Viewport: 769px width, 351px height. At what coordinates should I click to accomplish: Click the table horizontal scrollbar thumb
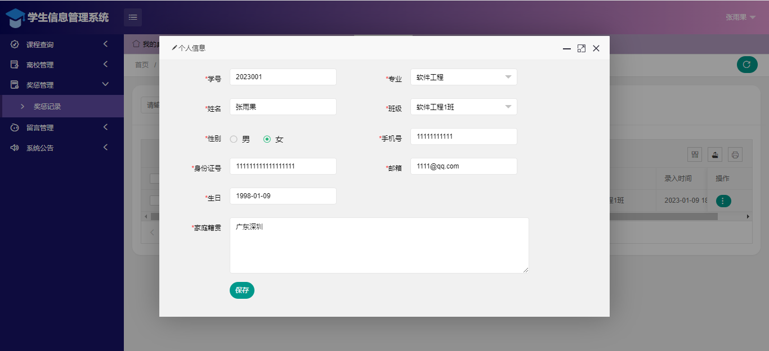point(663,216)
